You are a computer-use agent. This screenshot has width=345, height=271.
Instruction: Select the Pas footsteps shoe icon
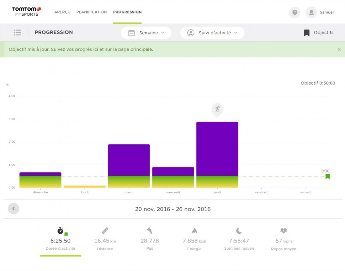(x=150, y=231)
